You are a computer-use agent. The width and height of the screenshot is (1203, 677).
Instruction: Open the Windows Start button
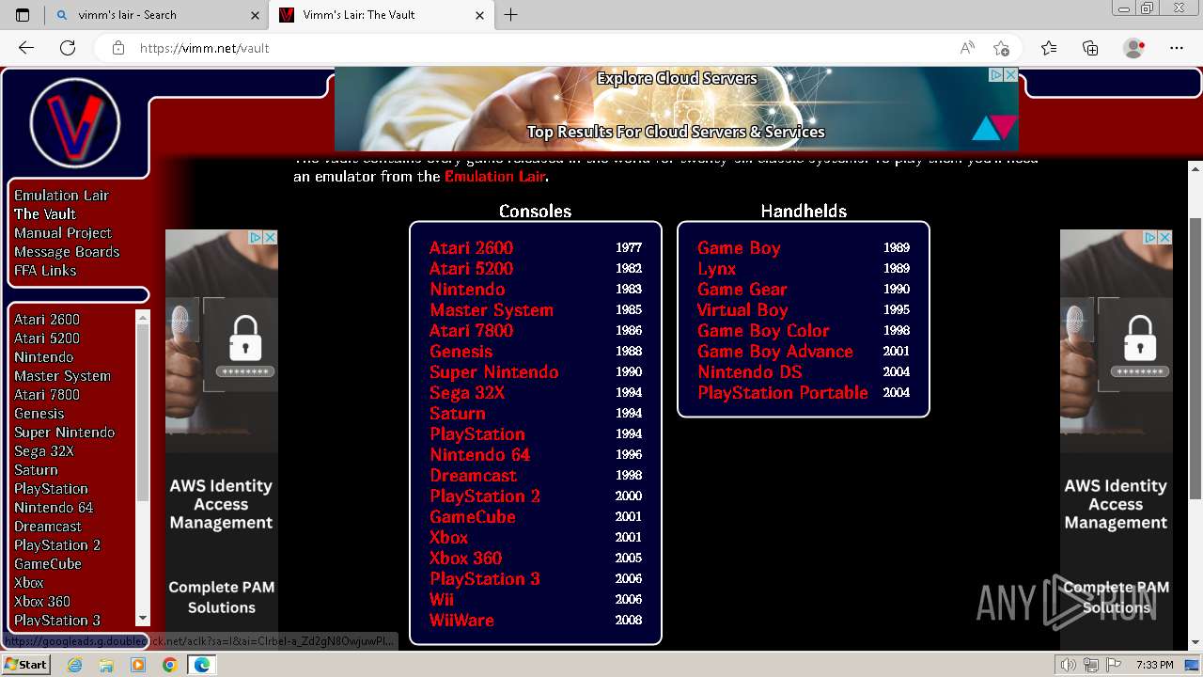[25, 665]
